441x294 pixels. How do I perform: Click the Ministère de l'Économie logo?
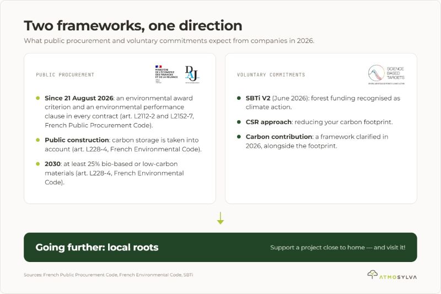click(x=166, y=74)
